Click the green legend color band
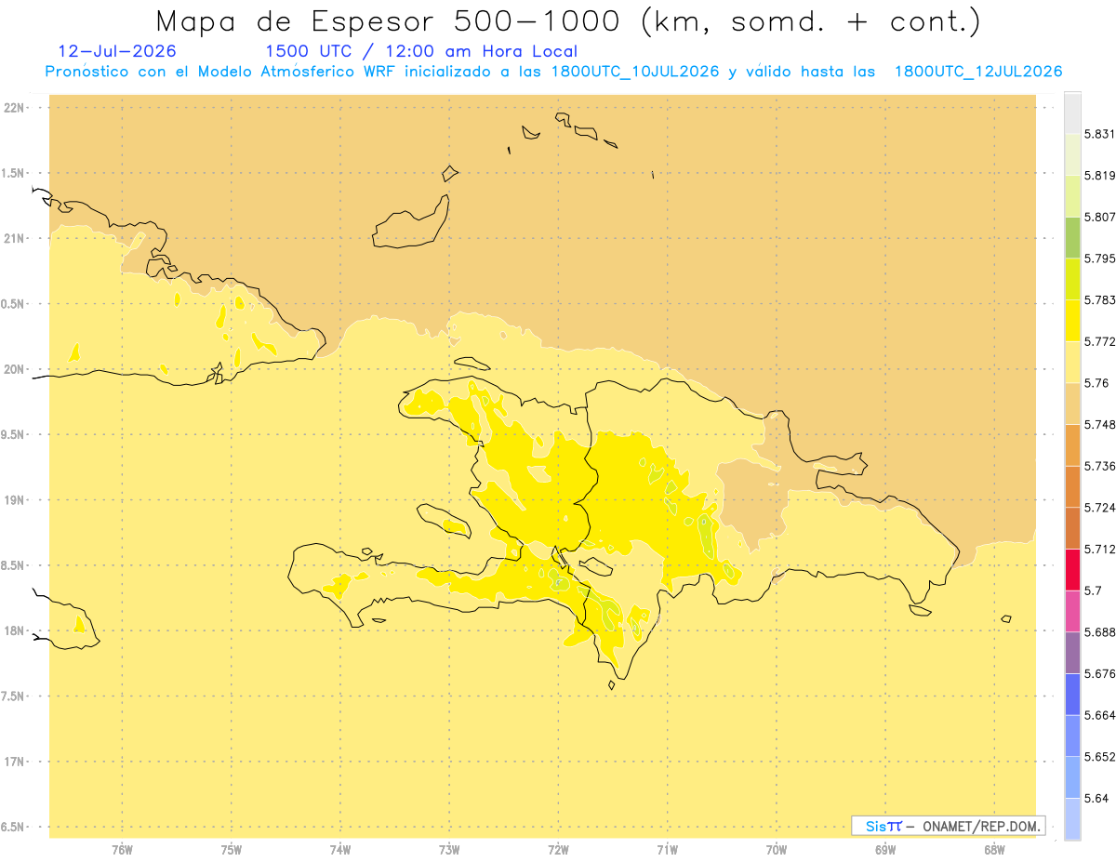The height and width of the screenshot is (862, 1116). coord(1072,237)
